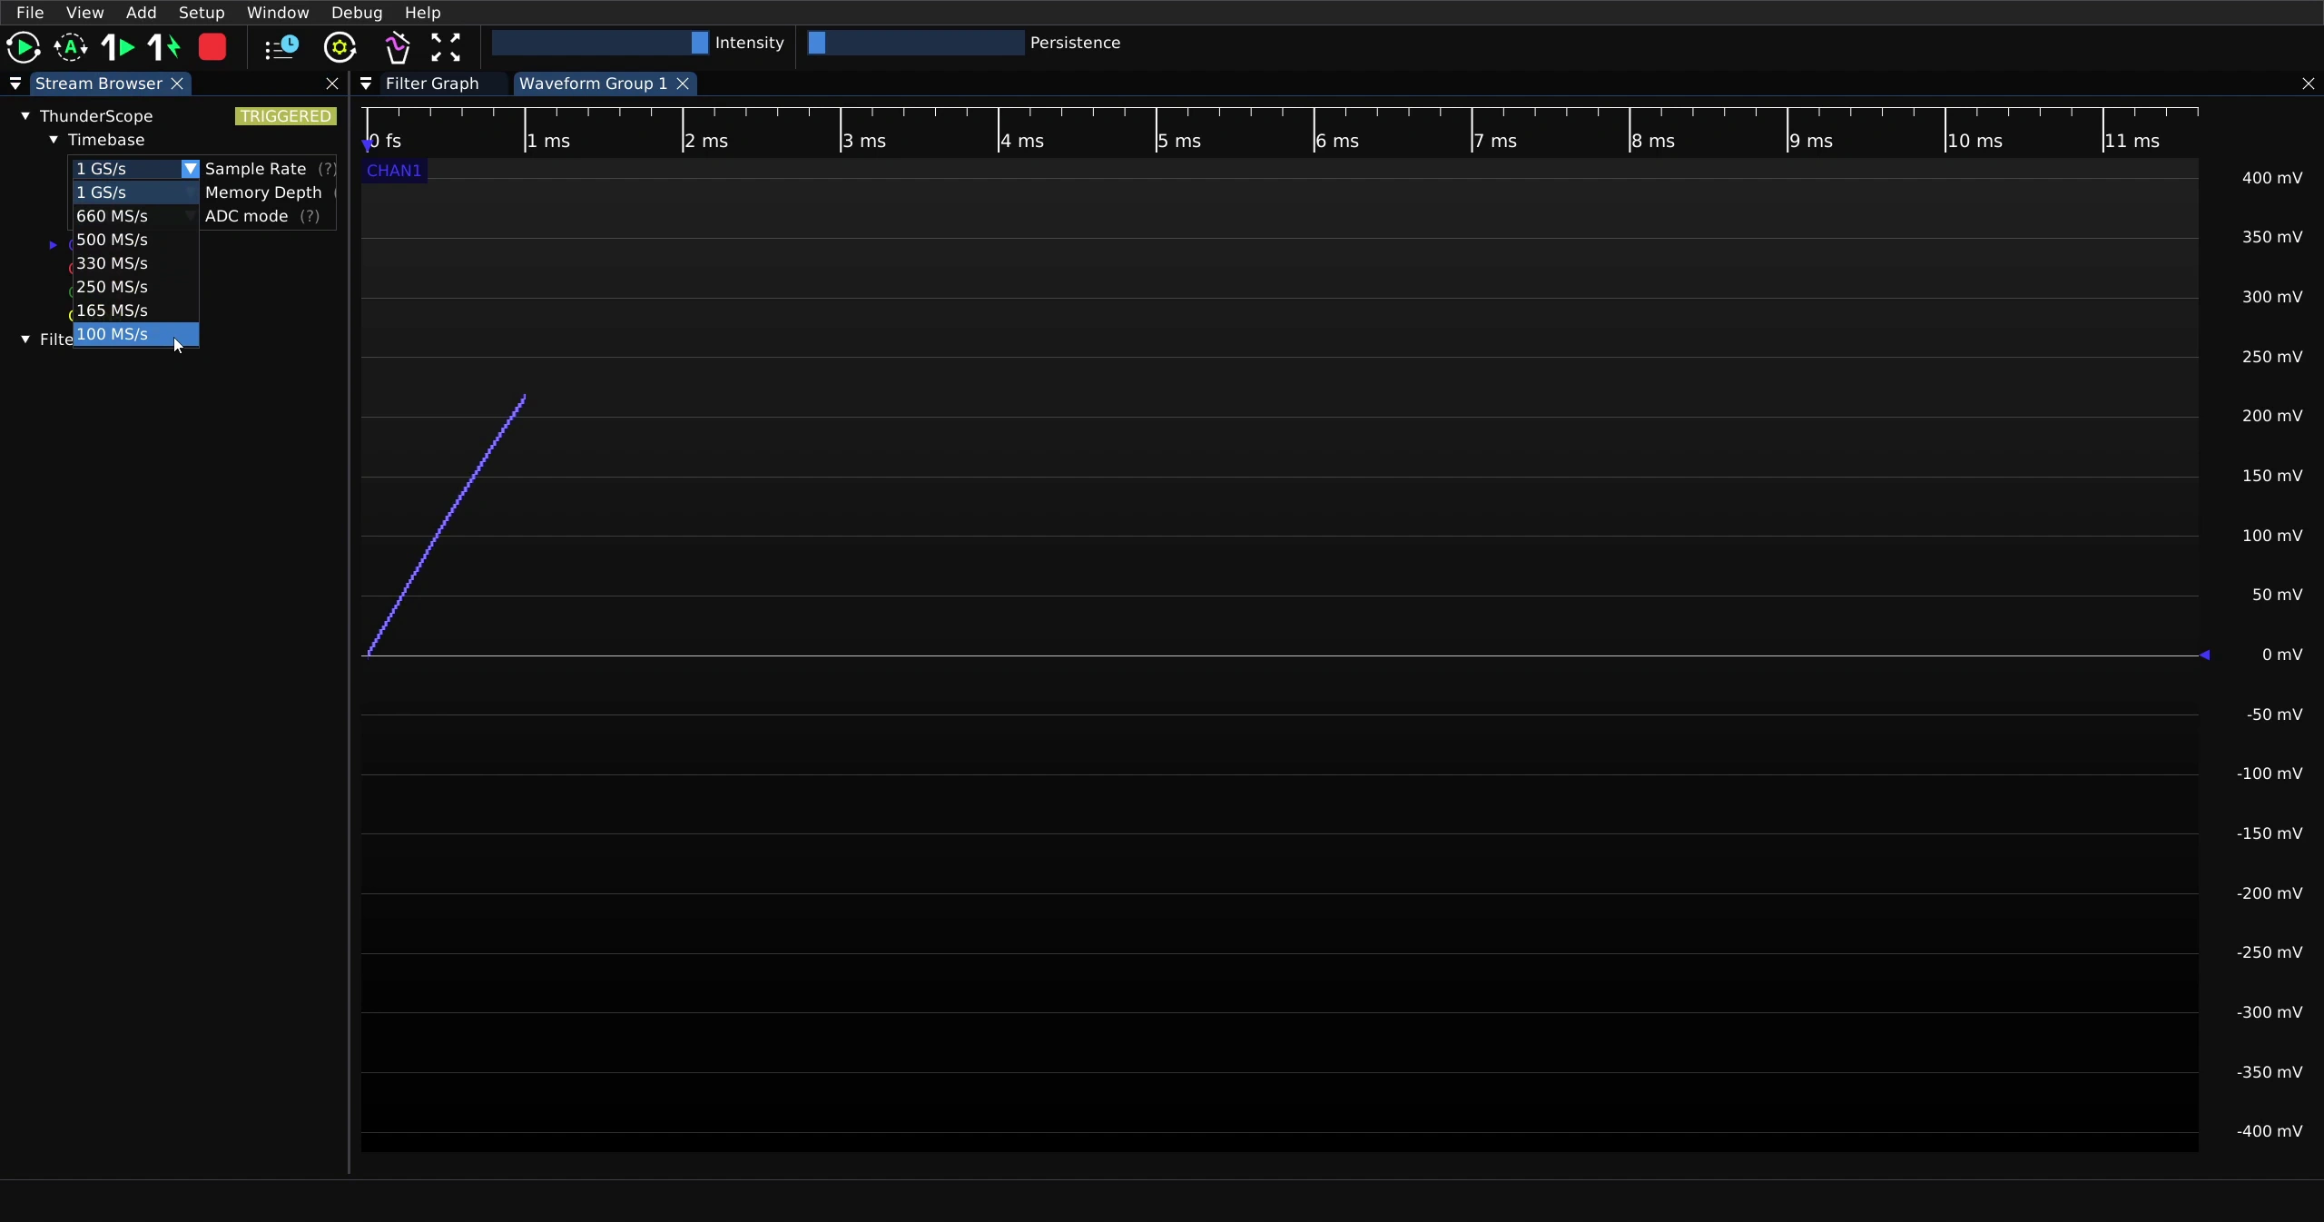The height and width of the screenshot is (1222, 2324).
Task: Open the View menu
Action: [x=84, y=13]
